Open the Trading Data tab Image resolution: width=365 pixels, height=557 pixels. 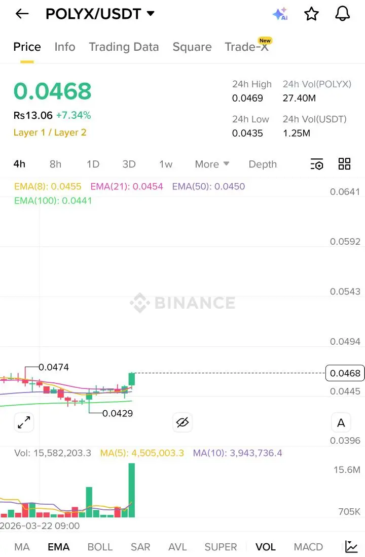[x=124, y=47]
